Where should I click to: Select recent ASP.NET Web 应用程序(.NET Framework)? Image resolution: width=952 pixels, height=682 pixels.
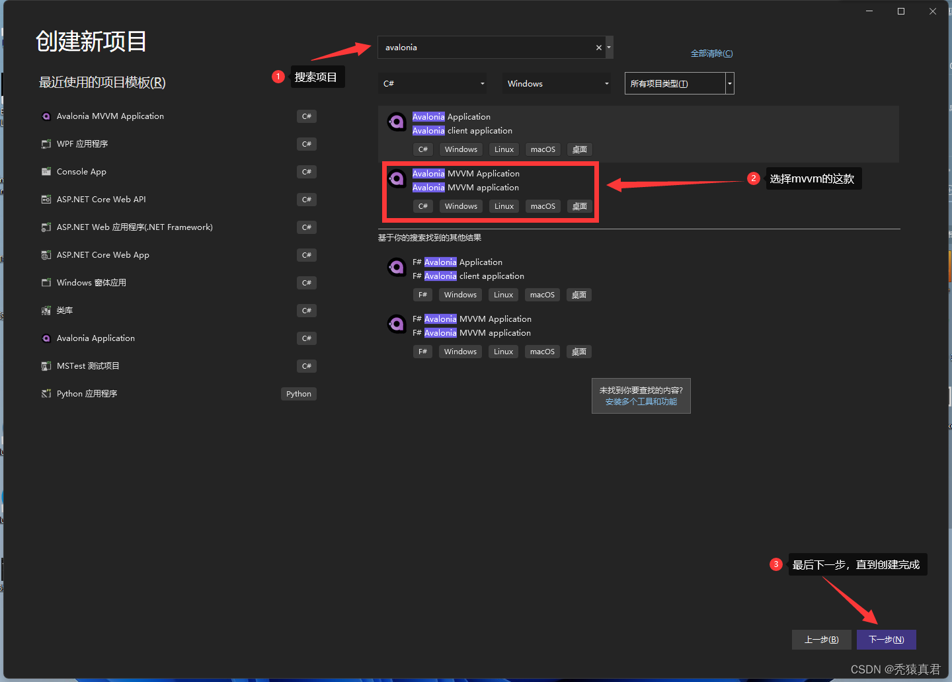point(178,227)
